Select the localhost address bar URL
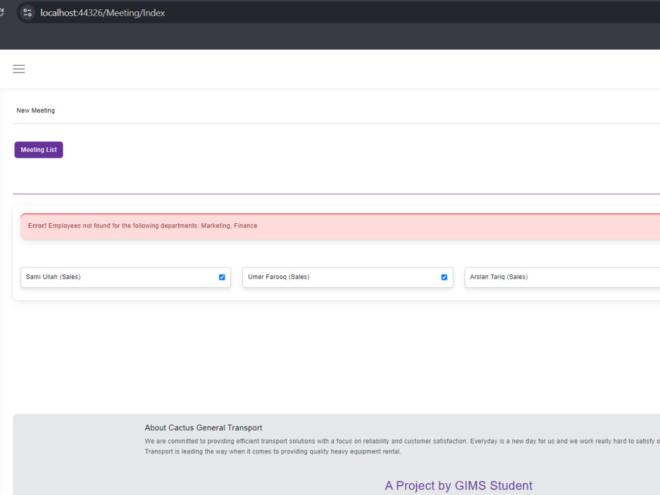Image resolution: width=660 pixels, height=495 pixels. (x=102, y=13)
